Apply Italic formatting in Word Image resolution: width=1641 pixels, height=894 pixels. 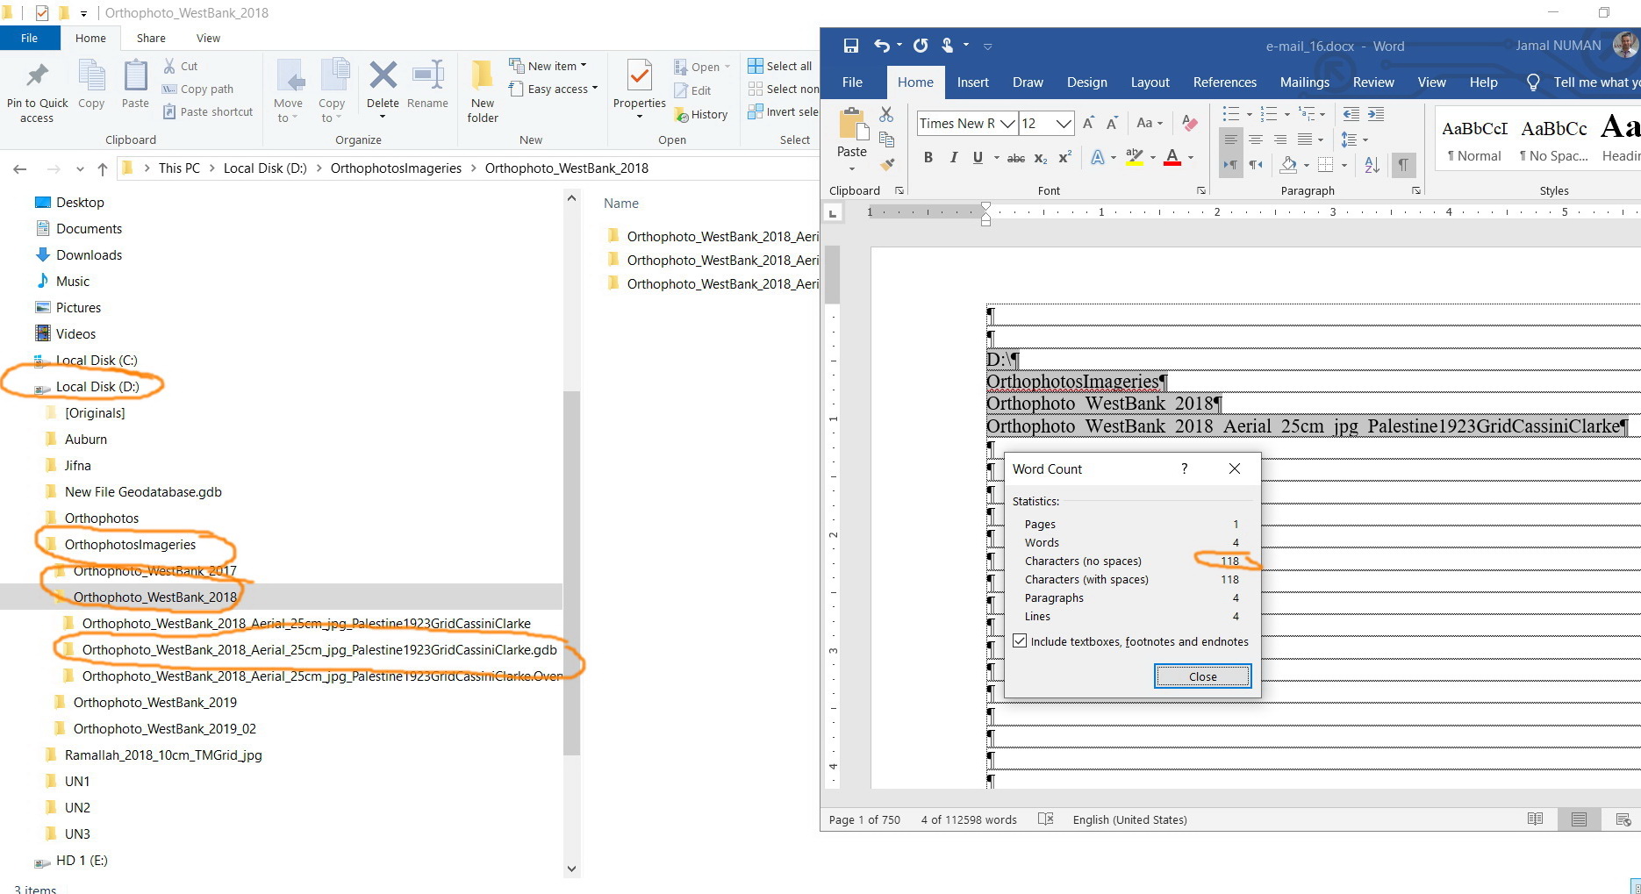pyautogui.click(x=953, y=158)
